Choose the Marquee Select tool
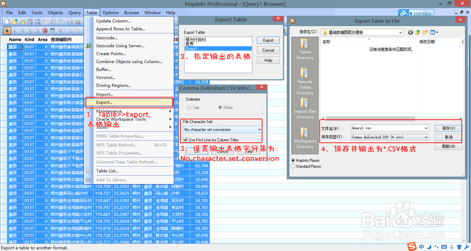Viewport: 471px width, 251px height. [x=15, y=31]
